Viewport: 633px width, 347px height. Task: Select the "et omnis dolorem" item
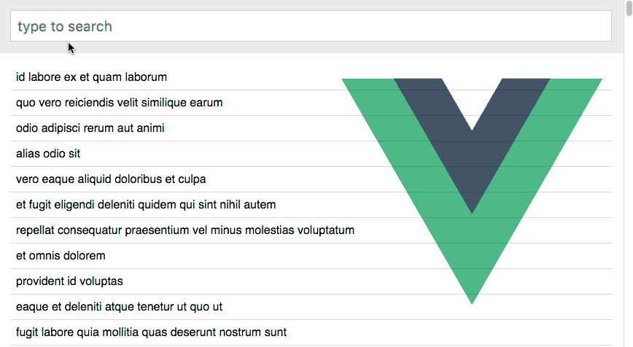61,256
